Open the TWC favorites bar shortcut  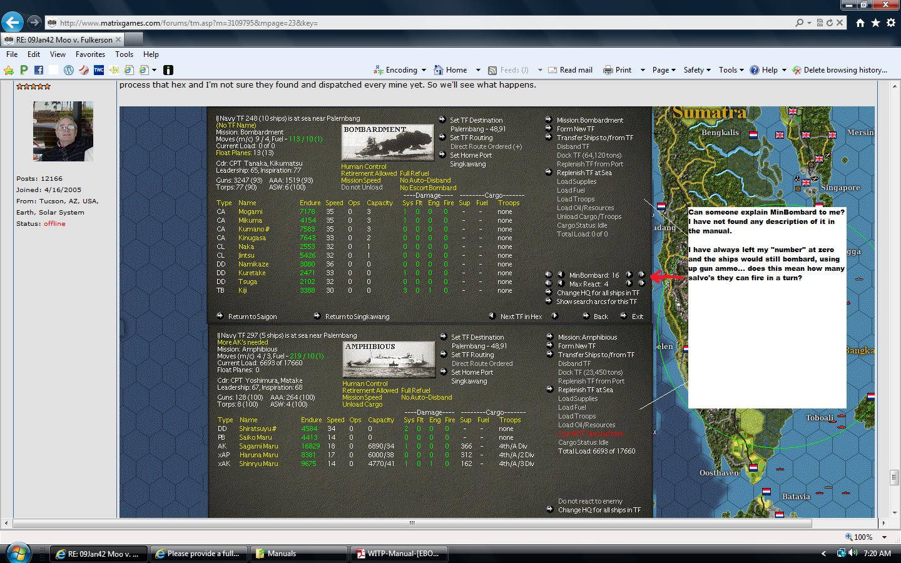(x=99, y=70)
